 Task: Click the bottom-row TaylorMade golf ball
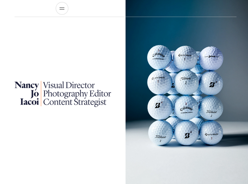click(x=211, y=133)
